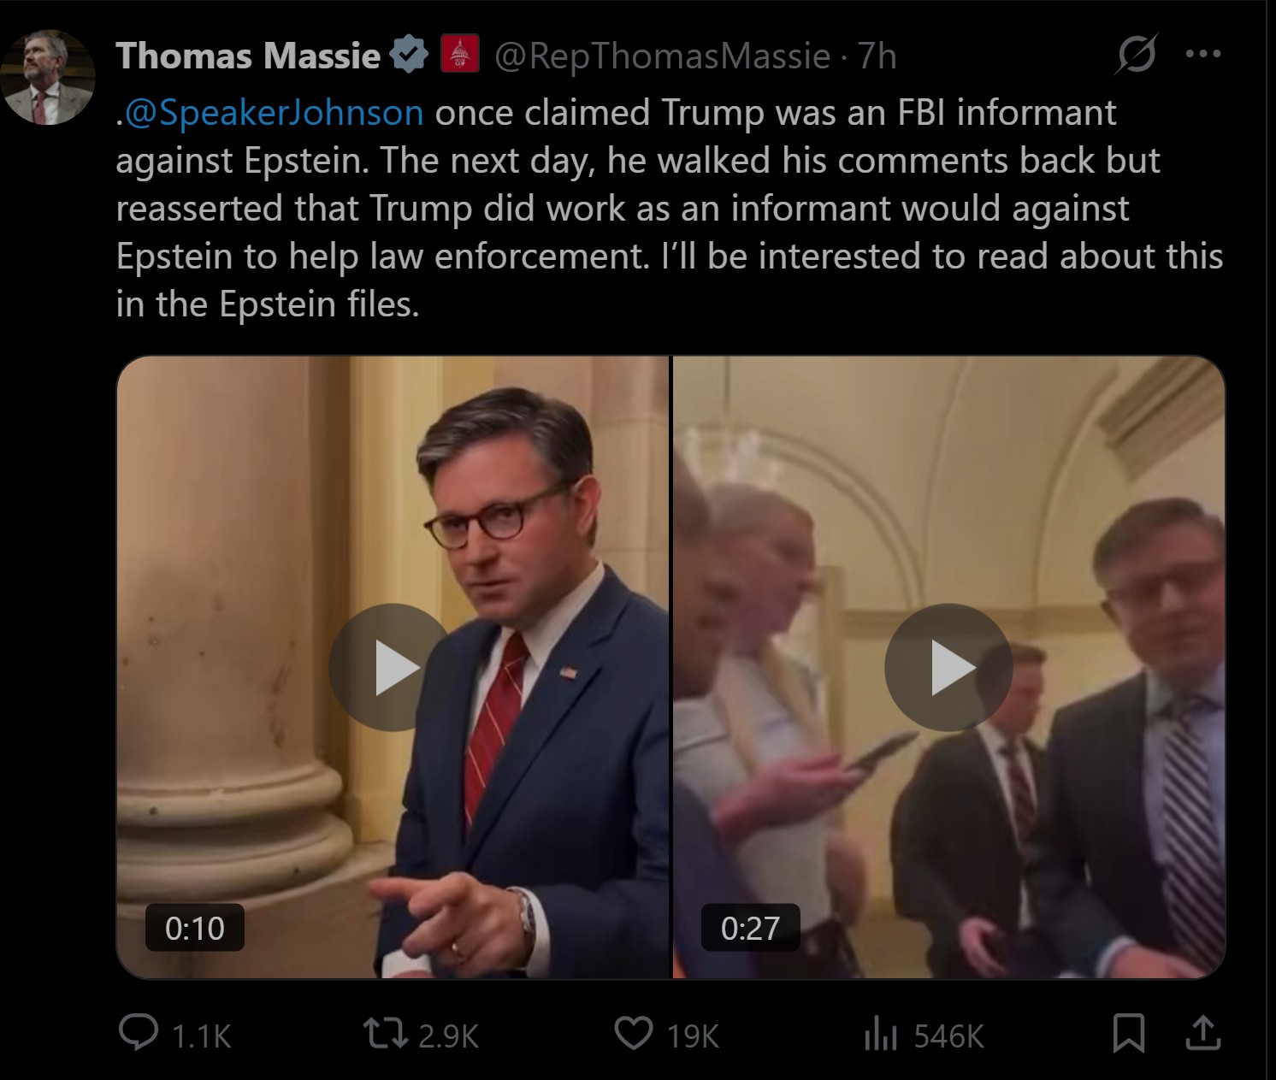Open the three-dot more options menu
This screenshot has height=1080, width=1276.
coord(1203,55)
